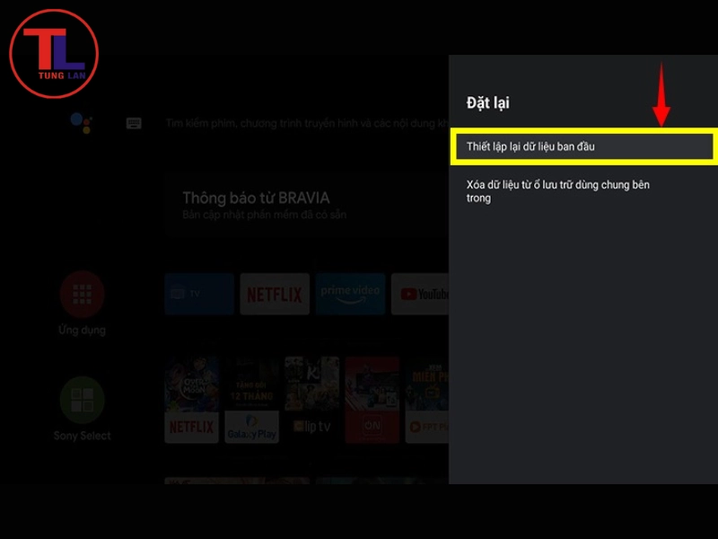Launch the TV app tile
718x539 pixels.
coord(198,294)
